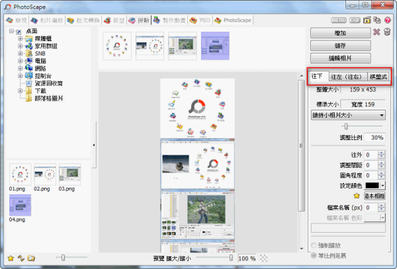Select the 03.png thumbnail in file browser
Viewport: 397px width, 269px height.
pos(66,175)
